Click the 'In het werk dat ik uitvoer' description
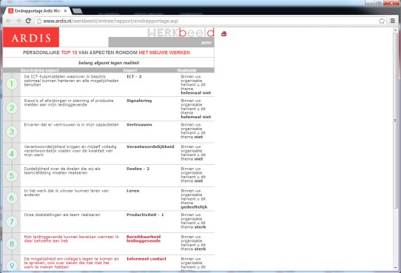The width and height of the screenshot is (401, 273). click(x=67, y=193)
